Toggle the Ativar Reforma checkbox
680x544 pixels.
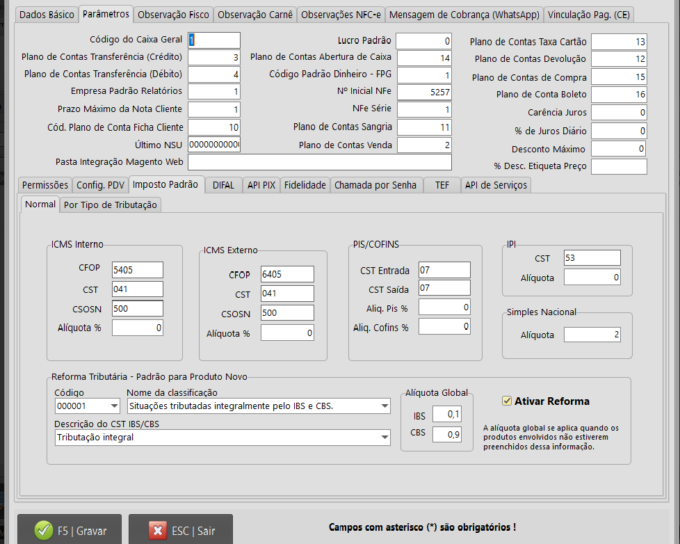tap(507, 401)
